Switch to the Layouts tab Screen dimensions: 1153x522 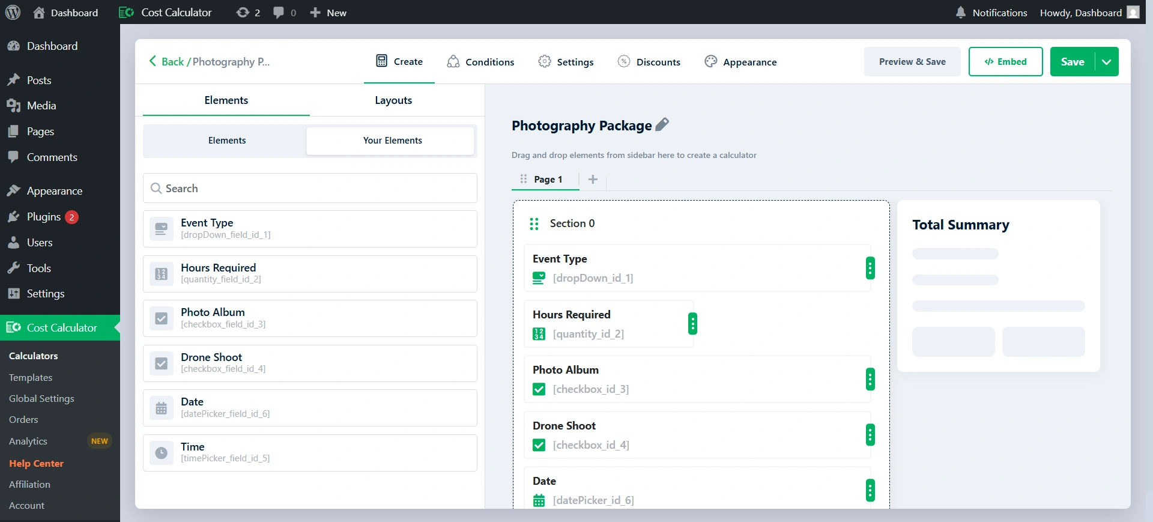(393, 100)
